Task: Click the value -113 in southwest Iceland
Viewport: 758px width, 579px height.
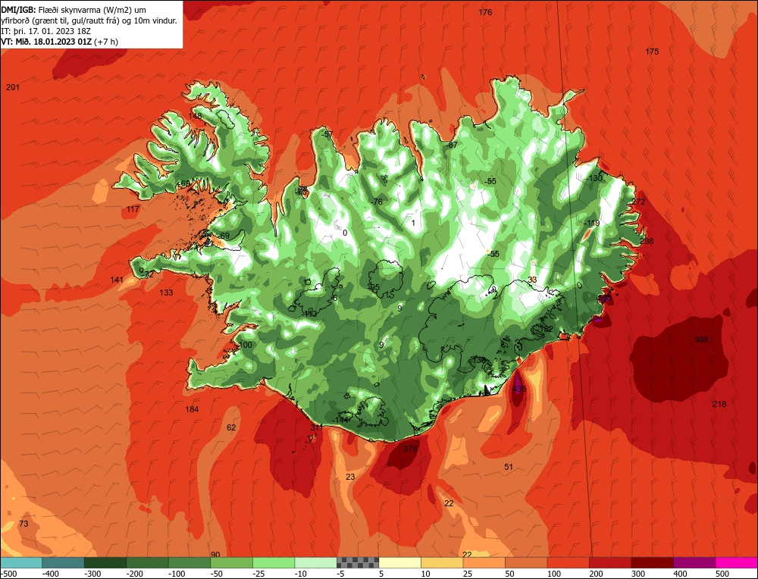Action: click(x=309, y=314)
